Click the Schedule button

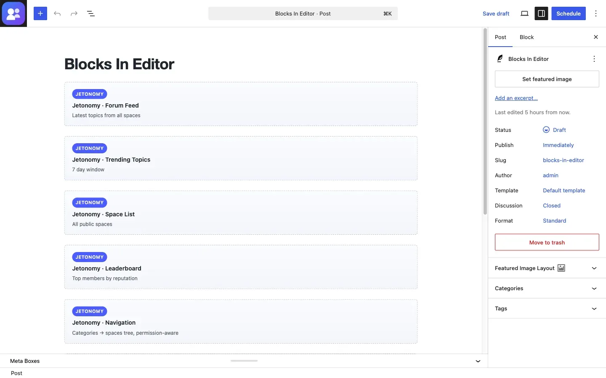569,13
